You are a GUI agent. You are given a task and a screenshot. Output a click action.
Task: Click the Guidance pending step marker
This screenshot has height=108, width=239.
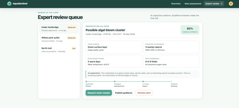(171, 82)
